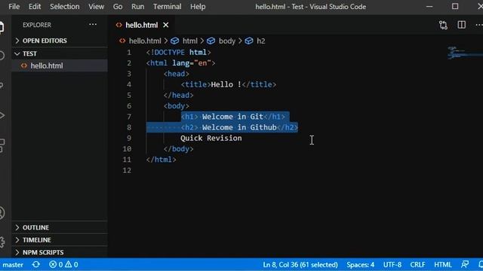
Task: Expand the Timeline section
Action: [x=60, y=240]
